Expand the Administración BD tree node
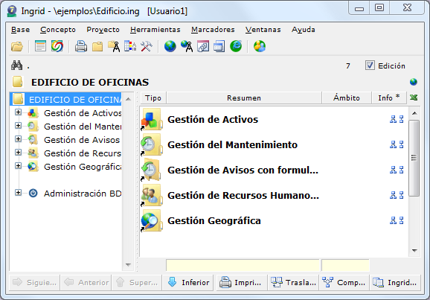This screenshot has width=430, height=300. click(x=18, y=193)
